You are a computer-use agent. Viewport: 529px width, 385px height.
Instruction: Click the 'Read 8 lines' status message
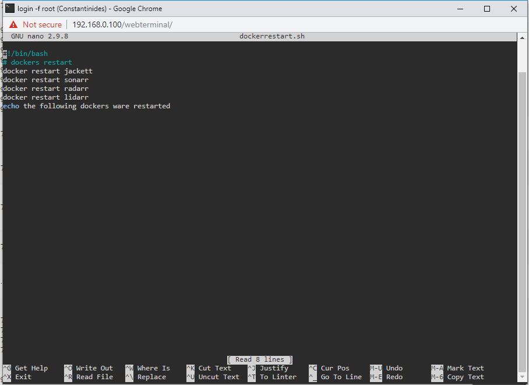pos(260,360)
